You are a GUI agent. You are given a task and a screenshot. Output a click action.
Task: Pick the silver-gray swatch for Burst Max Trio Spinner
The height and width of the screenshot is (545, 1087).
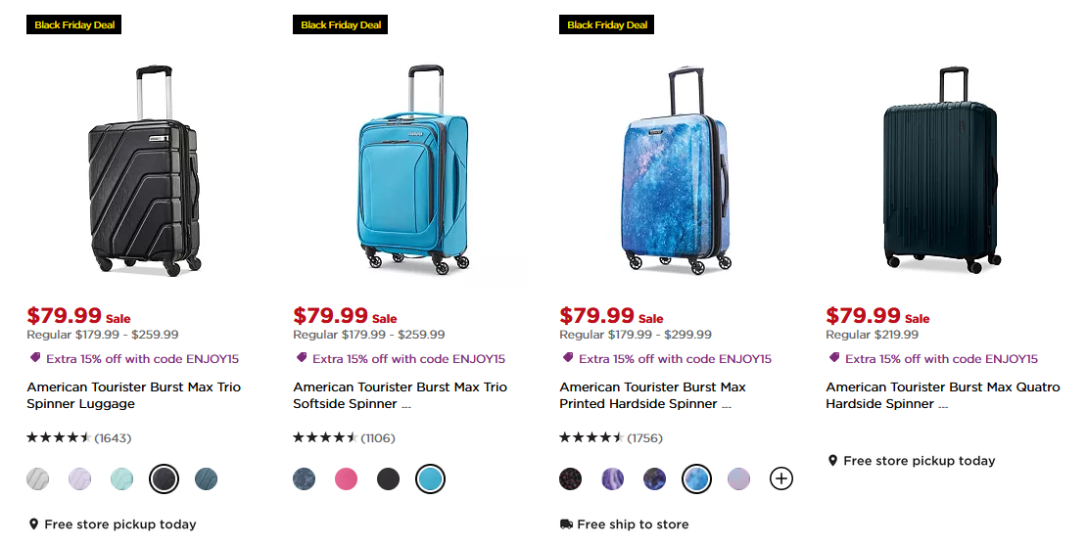pos(38,478)
